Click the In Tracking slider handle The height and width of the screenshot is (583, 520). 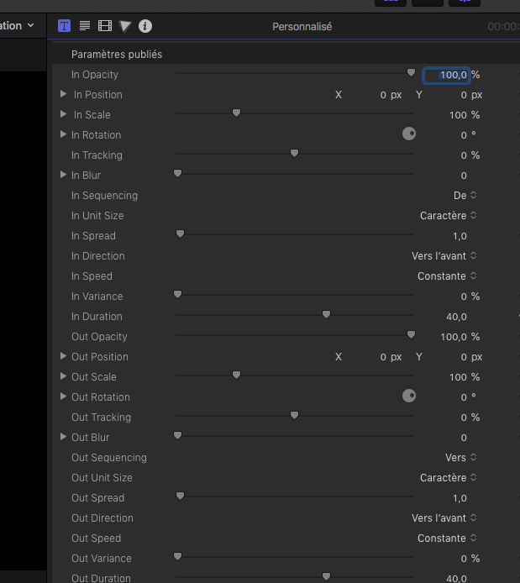(x=294, y=154)
